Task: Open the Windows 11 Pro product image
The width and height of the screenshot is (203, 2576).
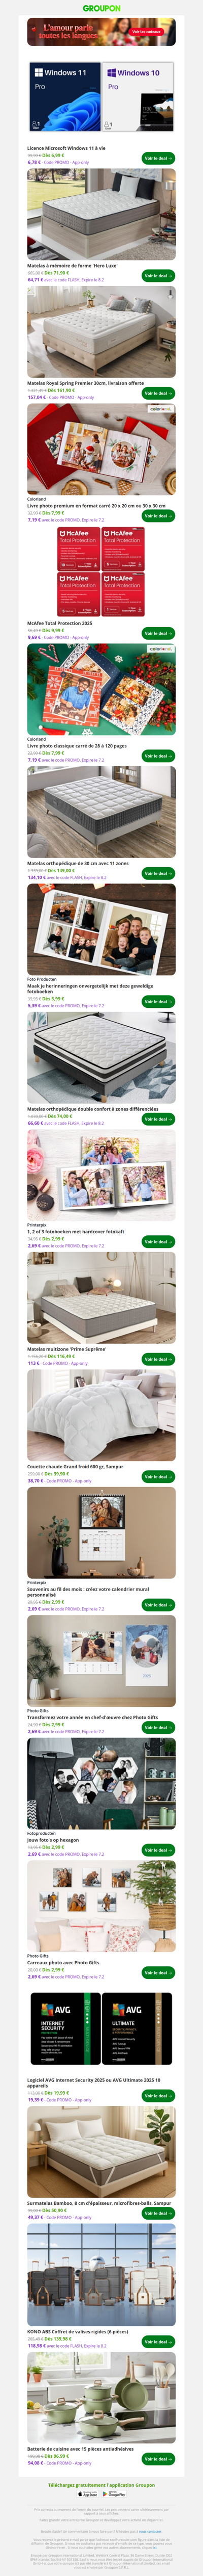Action: [x=64, y=97]
